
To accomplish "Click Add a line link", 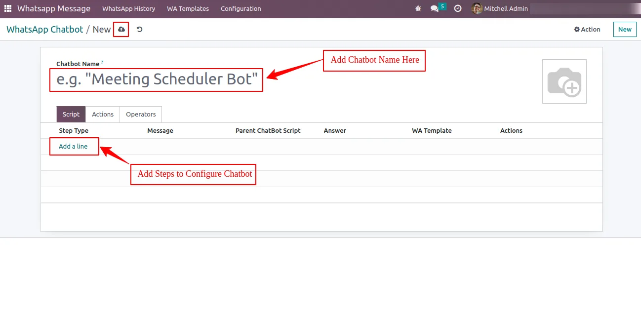I will (x=73, y=147).
